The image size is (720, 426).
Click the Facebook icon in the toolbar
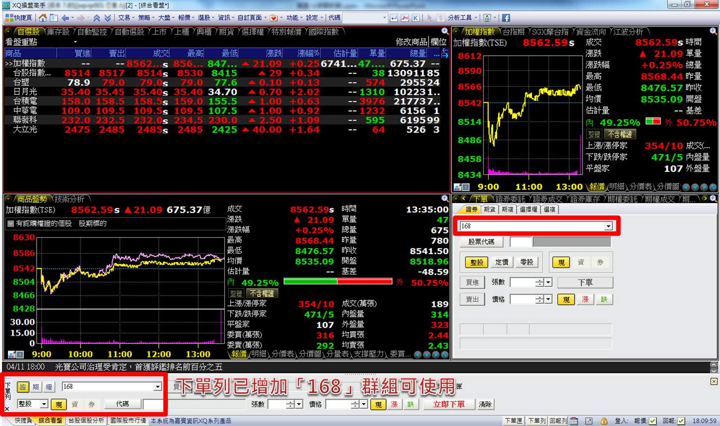coord(506,18)
